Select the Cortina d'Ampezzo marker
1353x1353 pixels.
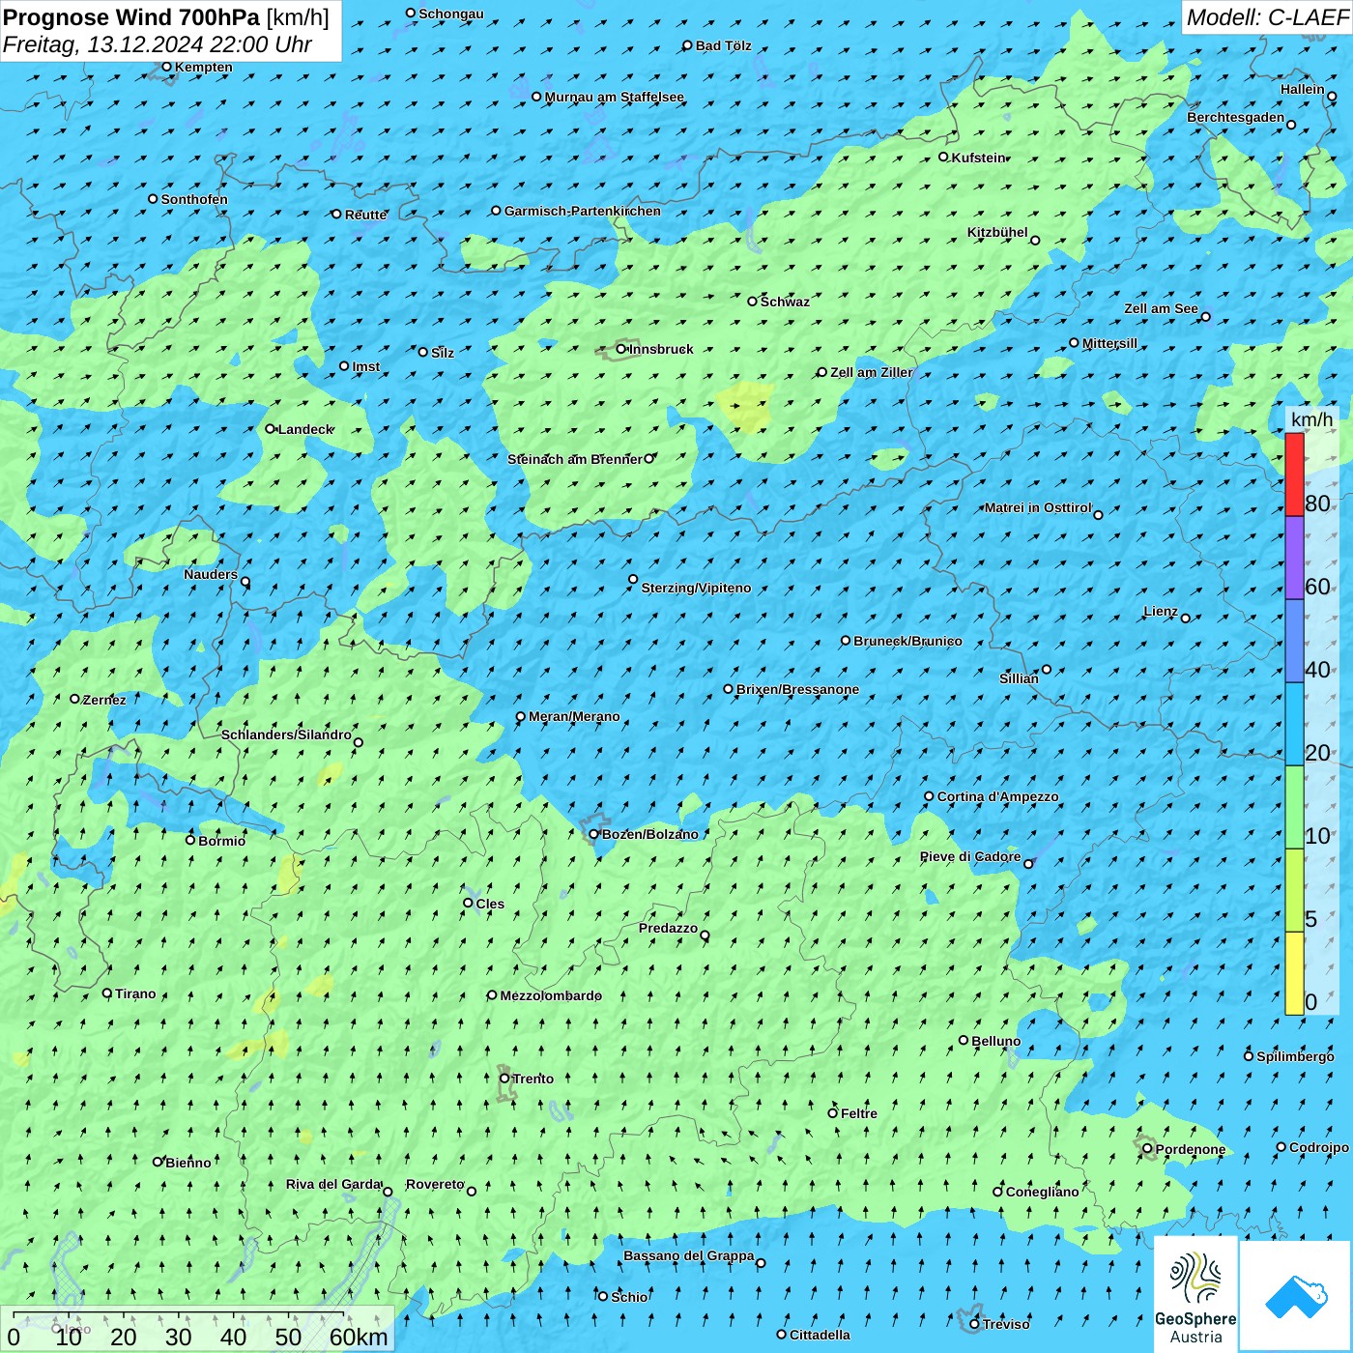coord(929,796)
